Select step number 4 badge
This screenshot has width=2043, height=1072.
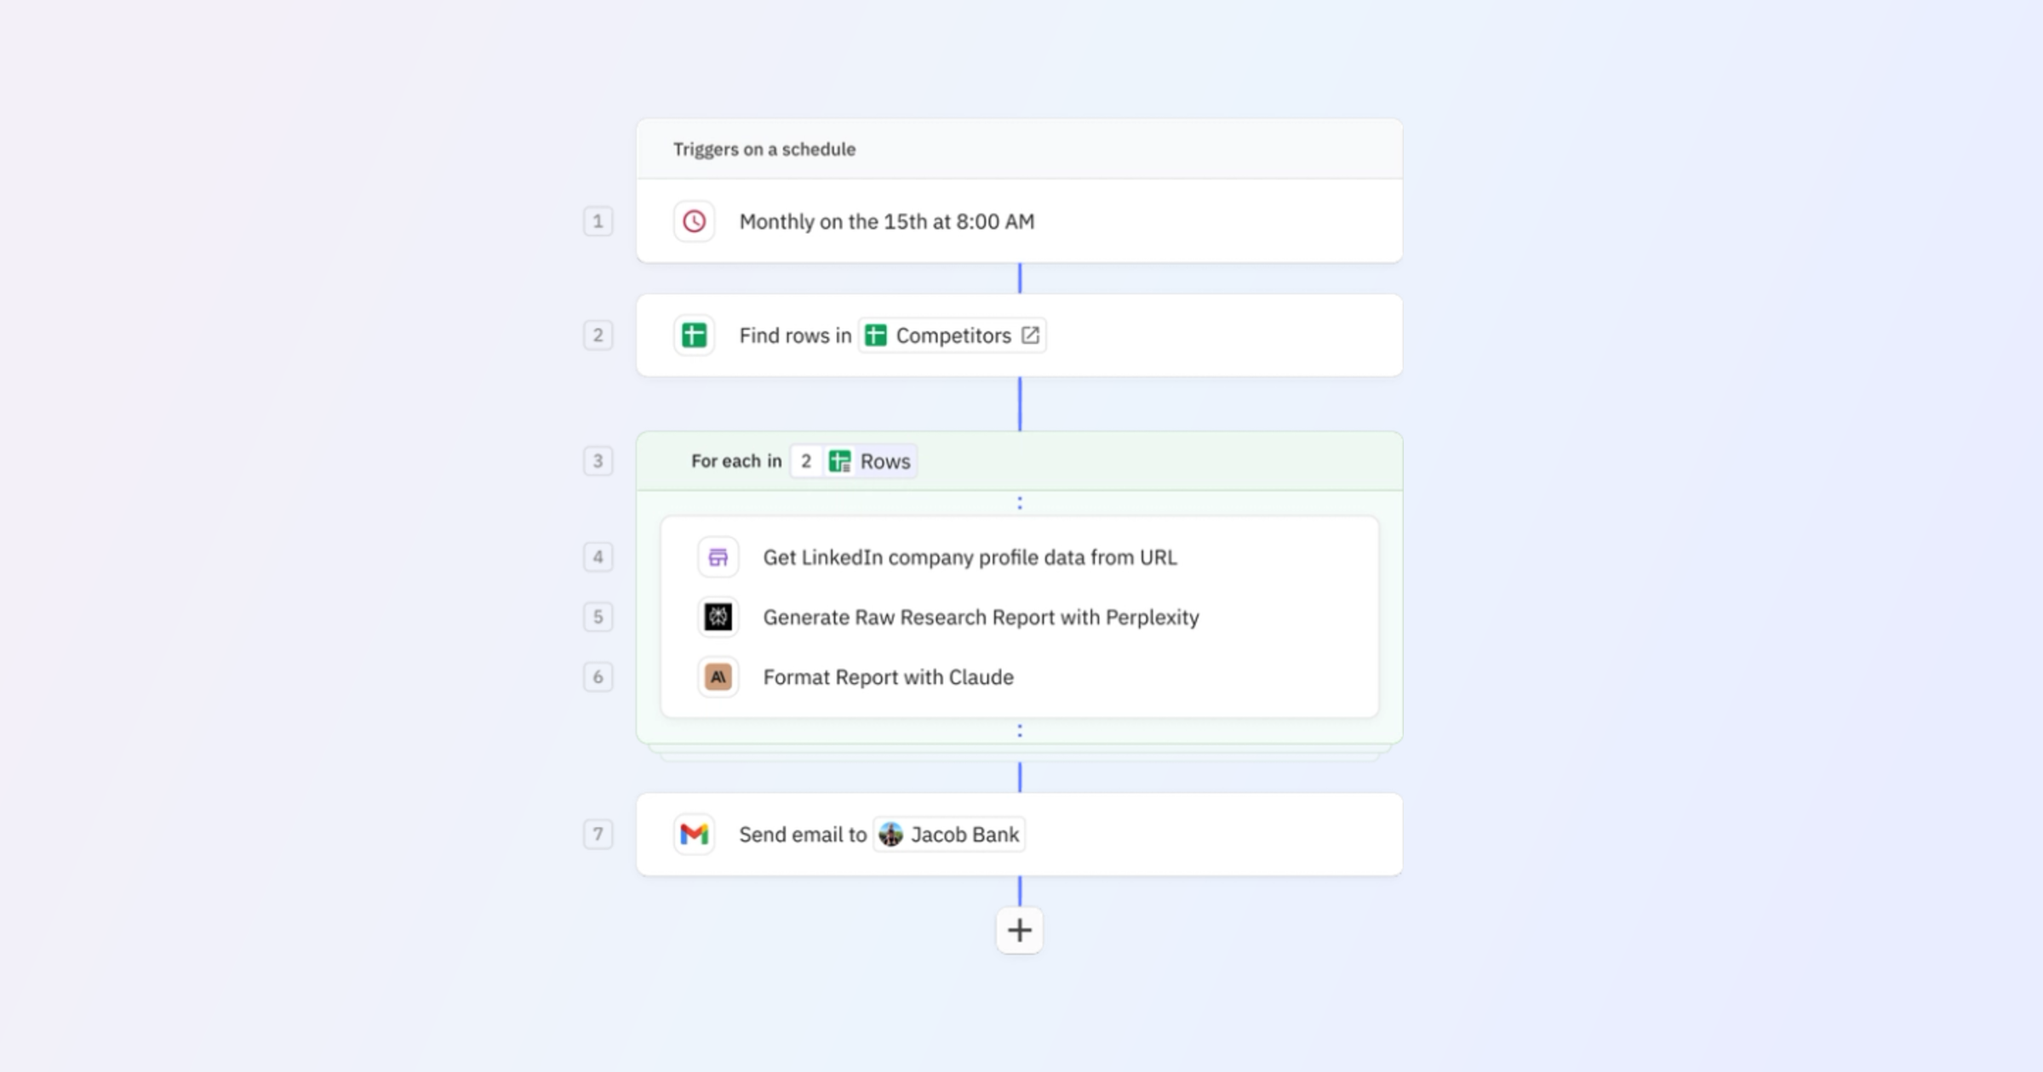click(x=598, y=557)
